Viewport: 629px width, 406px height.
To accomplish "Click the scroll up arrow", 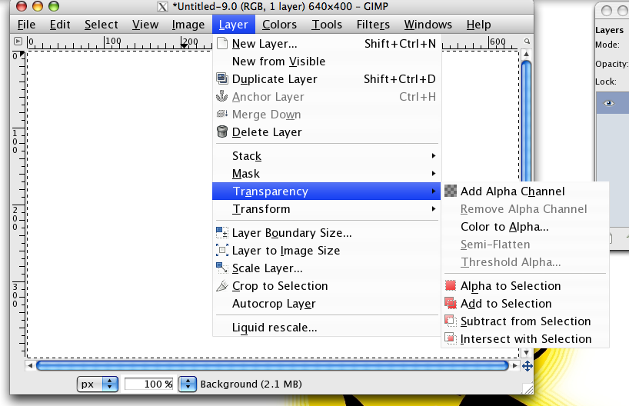I will pyautogui.click(x=526, y=54).
